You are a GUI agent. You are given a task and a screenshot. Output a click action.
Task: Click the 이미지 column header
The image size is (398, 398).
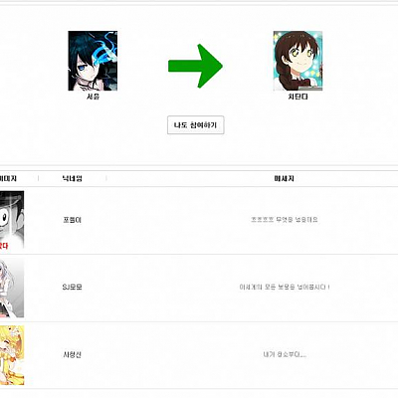8,178
